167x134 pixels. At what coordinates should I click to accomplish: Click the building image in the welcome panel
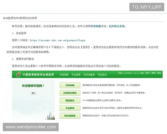click(50, 116)
